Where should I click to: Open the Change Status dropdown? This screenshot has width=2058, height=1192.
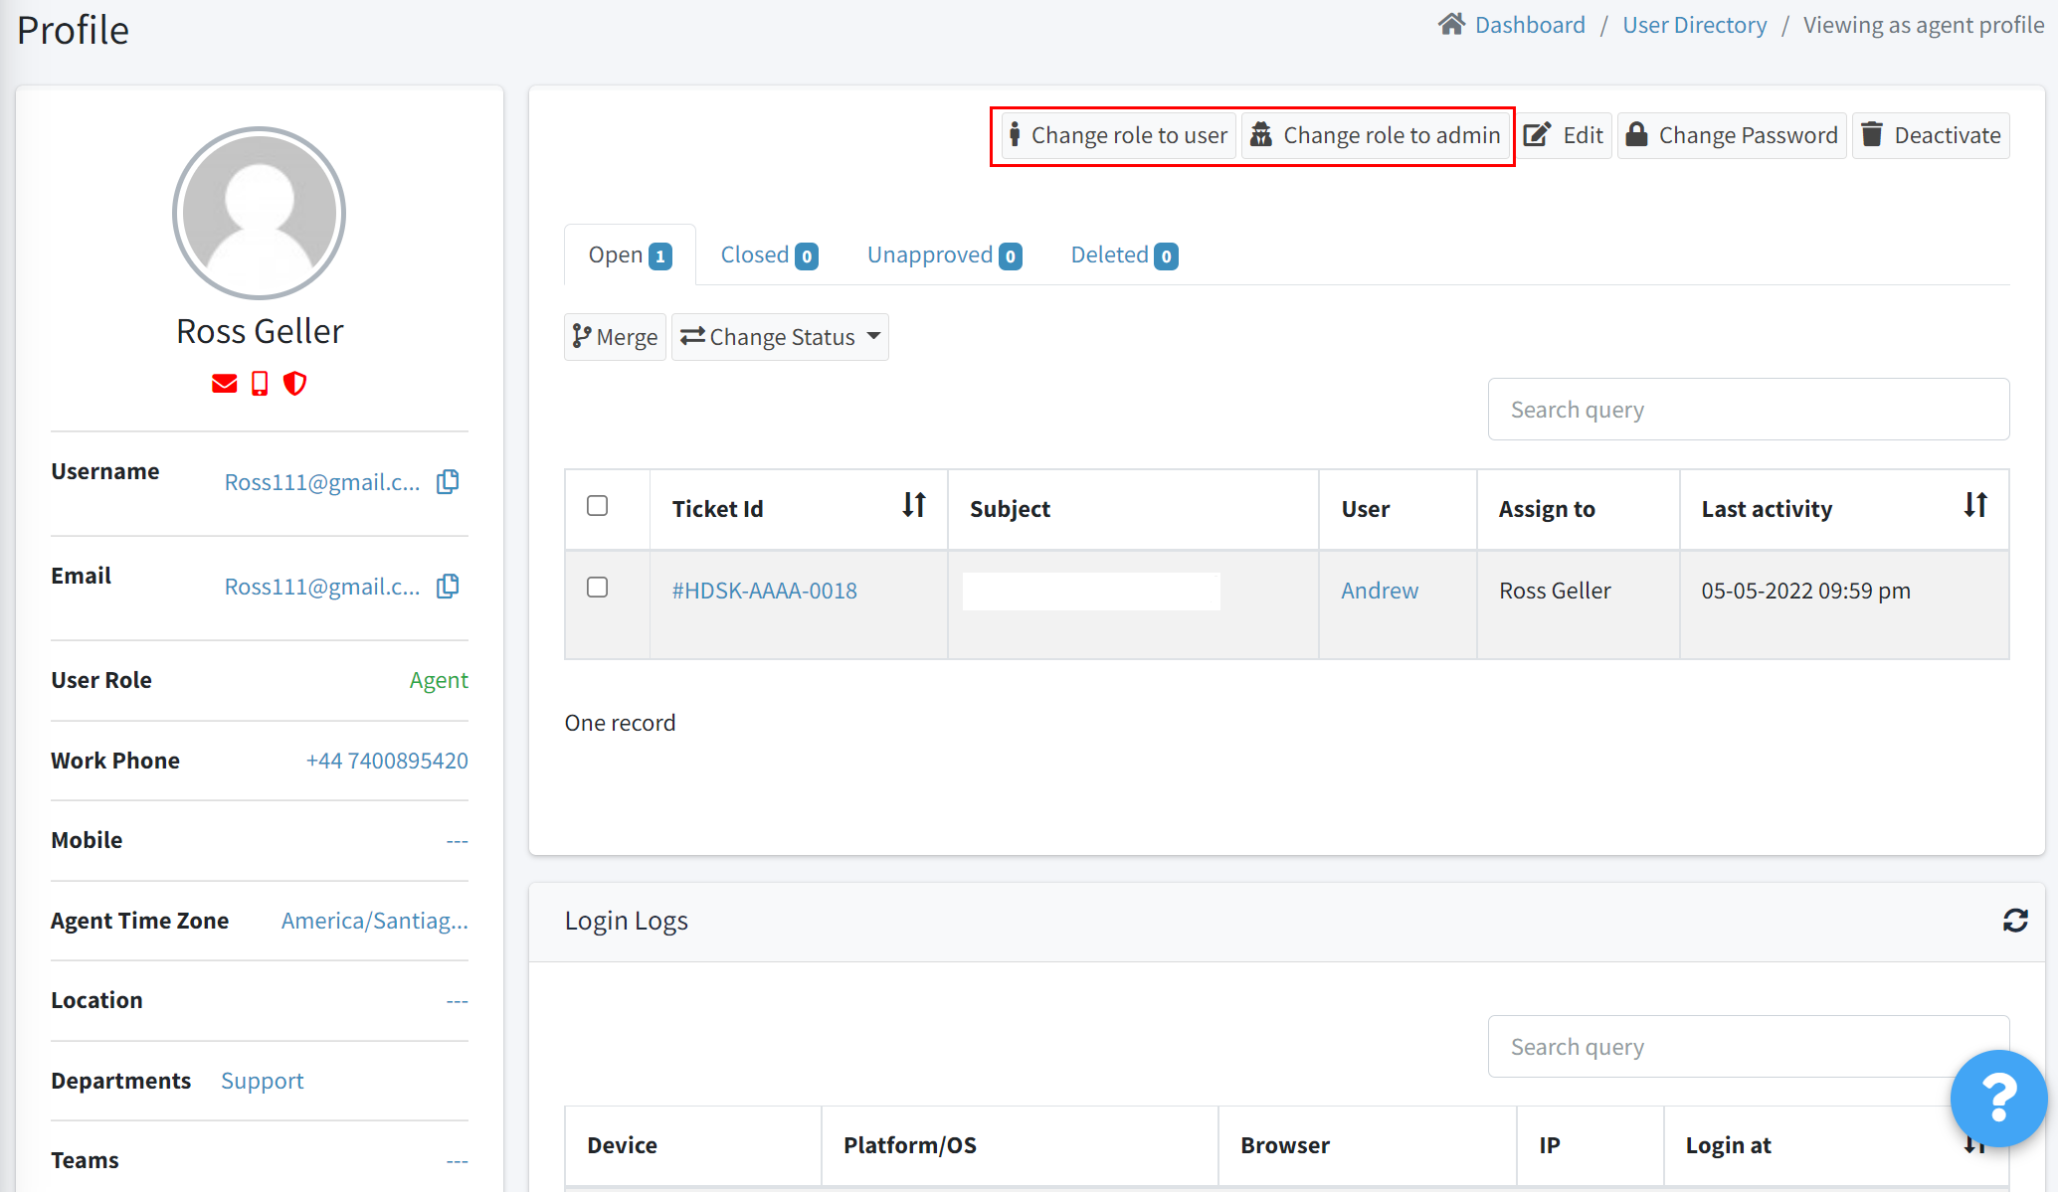pyautogui.click(x=780, y=337)
